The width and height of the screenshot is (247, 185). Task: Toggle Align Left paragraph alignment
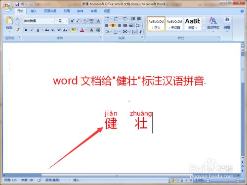coord(107,25)
